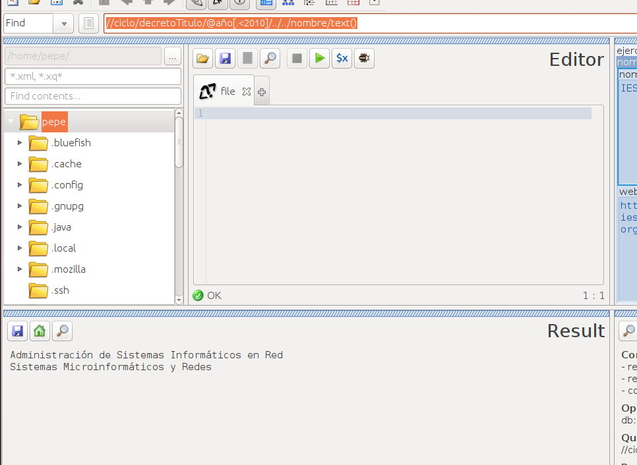Expand the .config folder

pyautogui.click(x=20, y=185)
